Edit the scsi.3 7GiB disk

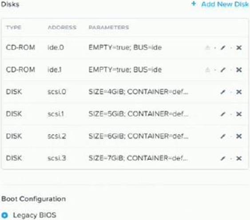[223, 158]
